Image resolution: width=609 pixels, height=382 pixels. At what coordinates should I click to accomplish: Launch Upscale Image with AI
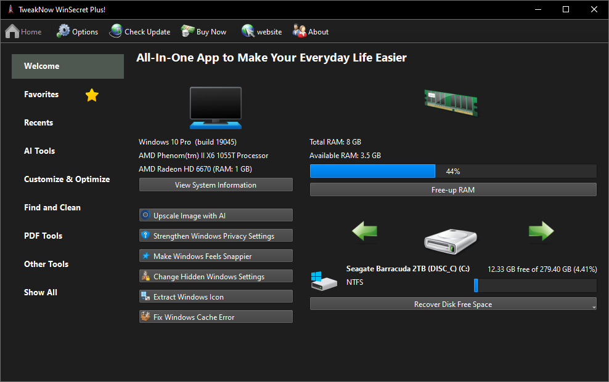[216, 215]
